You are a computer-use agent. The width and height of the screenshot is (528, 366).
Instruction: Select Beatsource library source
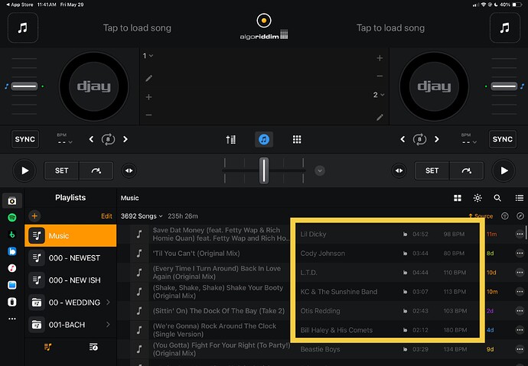coord(12,251)
